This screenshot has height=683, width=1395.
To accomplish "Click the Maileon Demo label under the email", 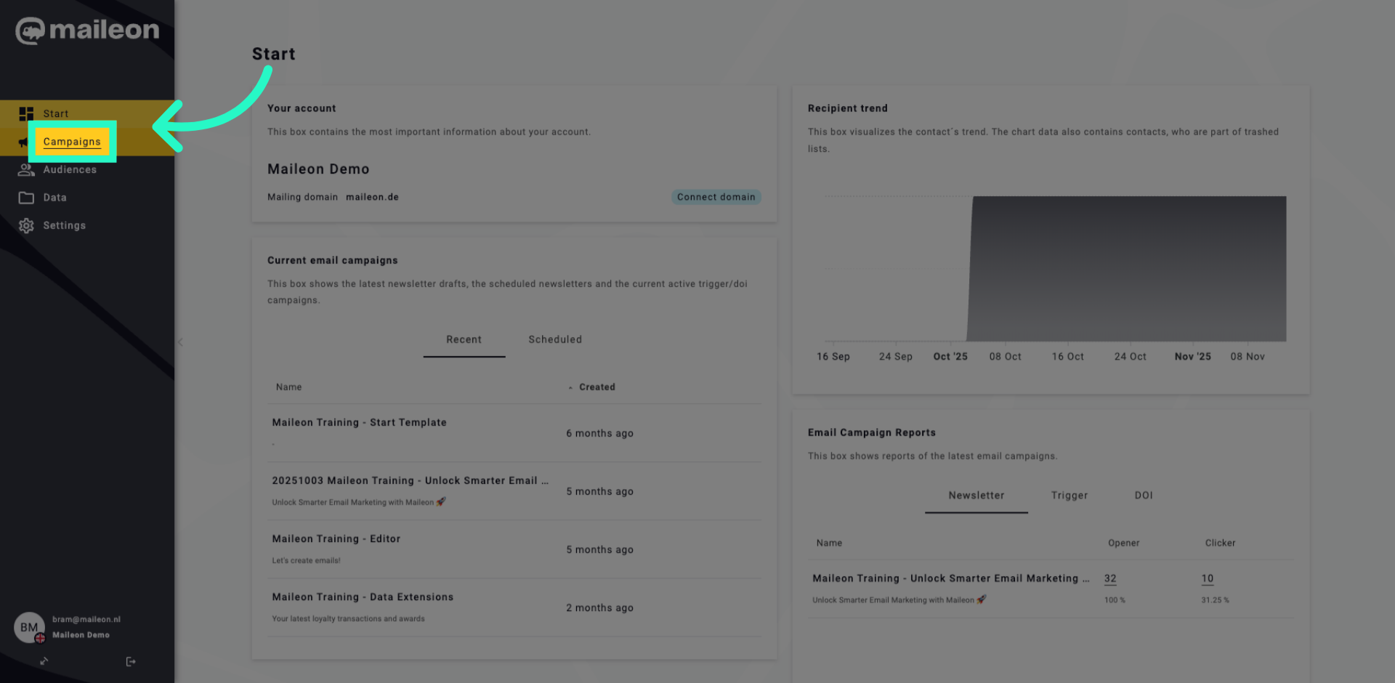I will (81, 635).
